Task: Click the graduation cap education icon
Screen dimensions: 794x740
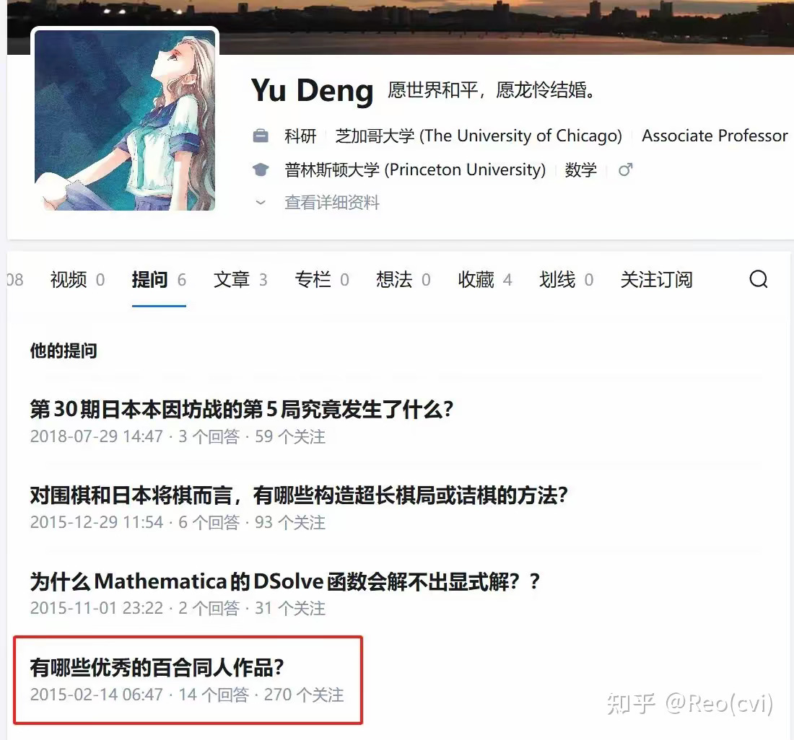Action: point(261,169)
